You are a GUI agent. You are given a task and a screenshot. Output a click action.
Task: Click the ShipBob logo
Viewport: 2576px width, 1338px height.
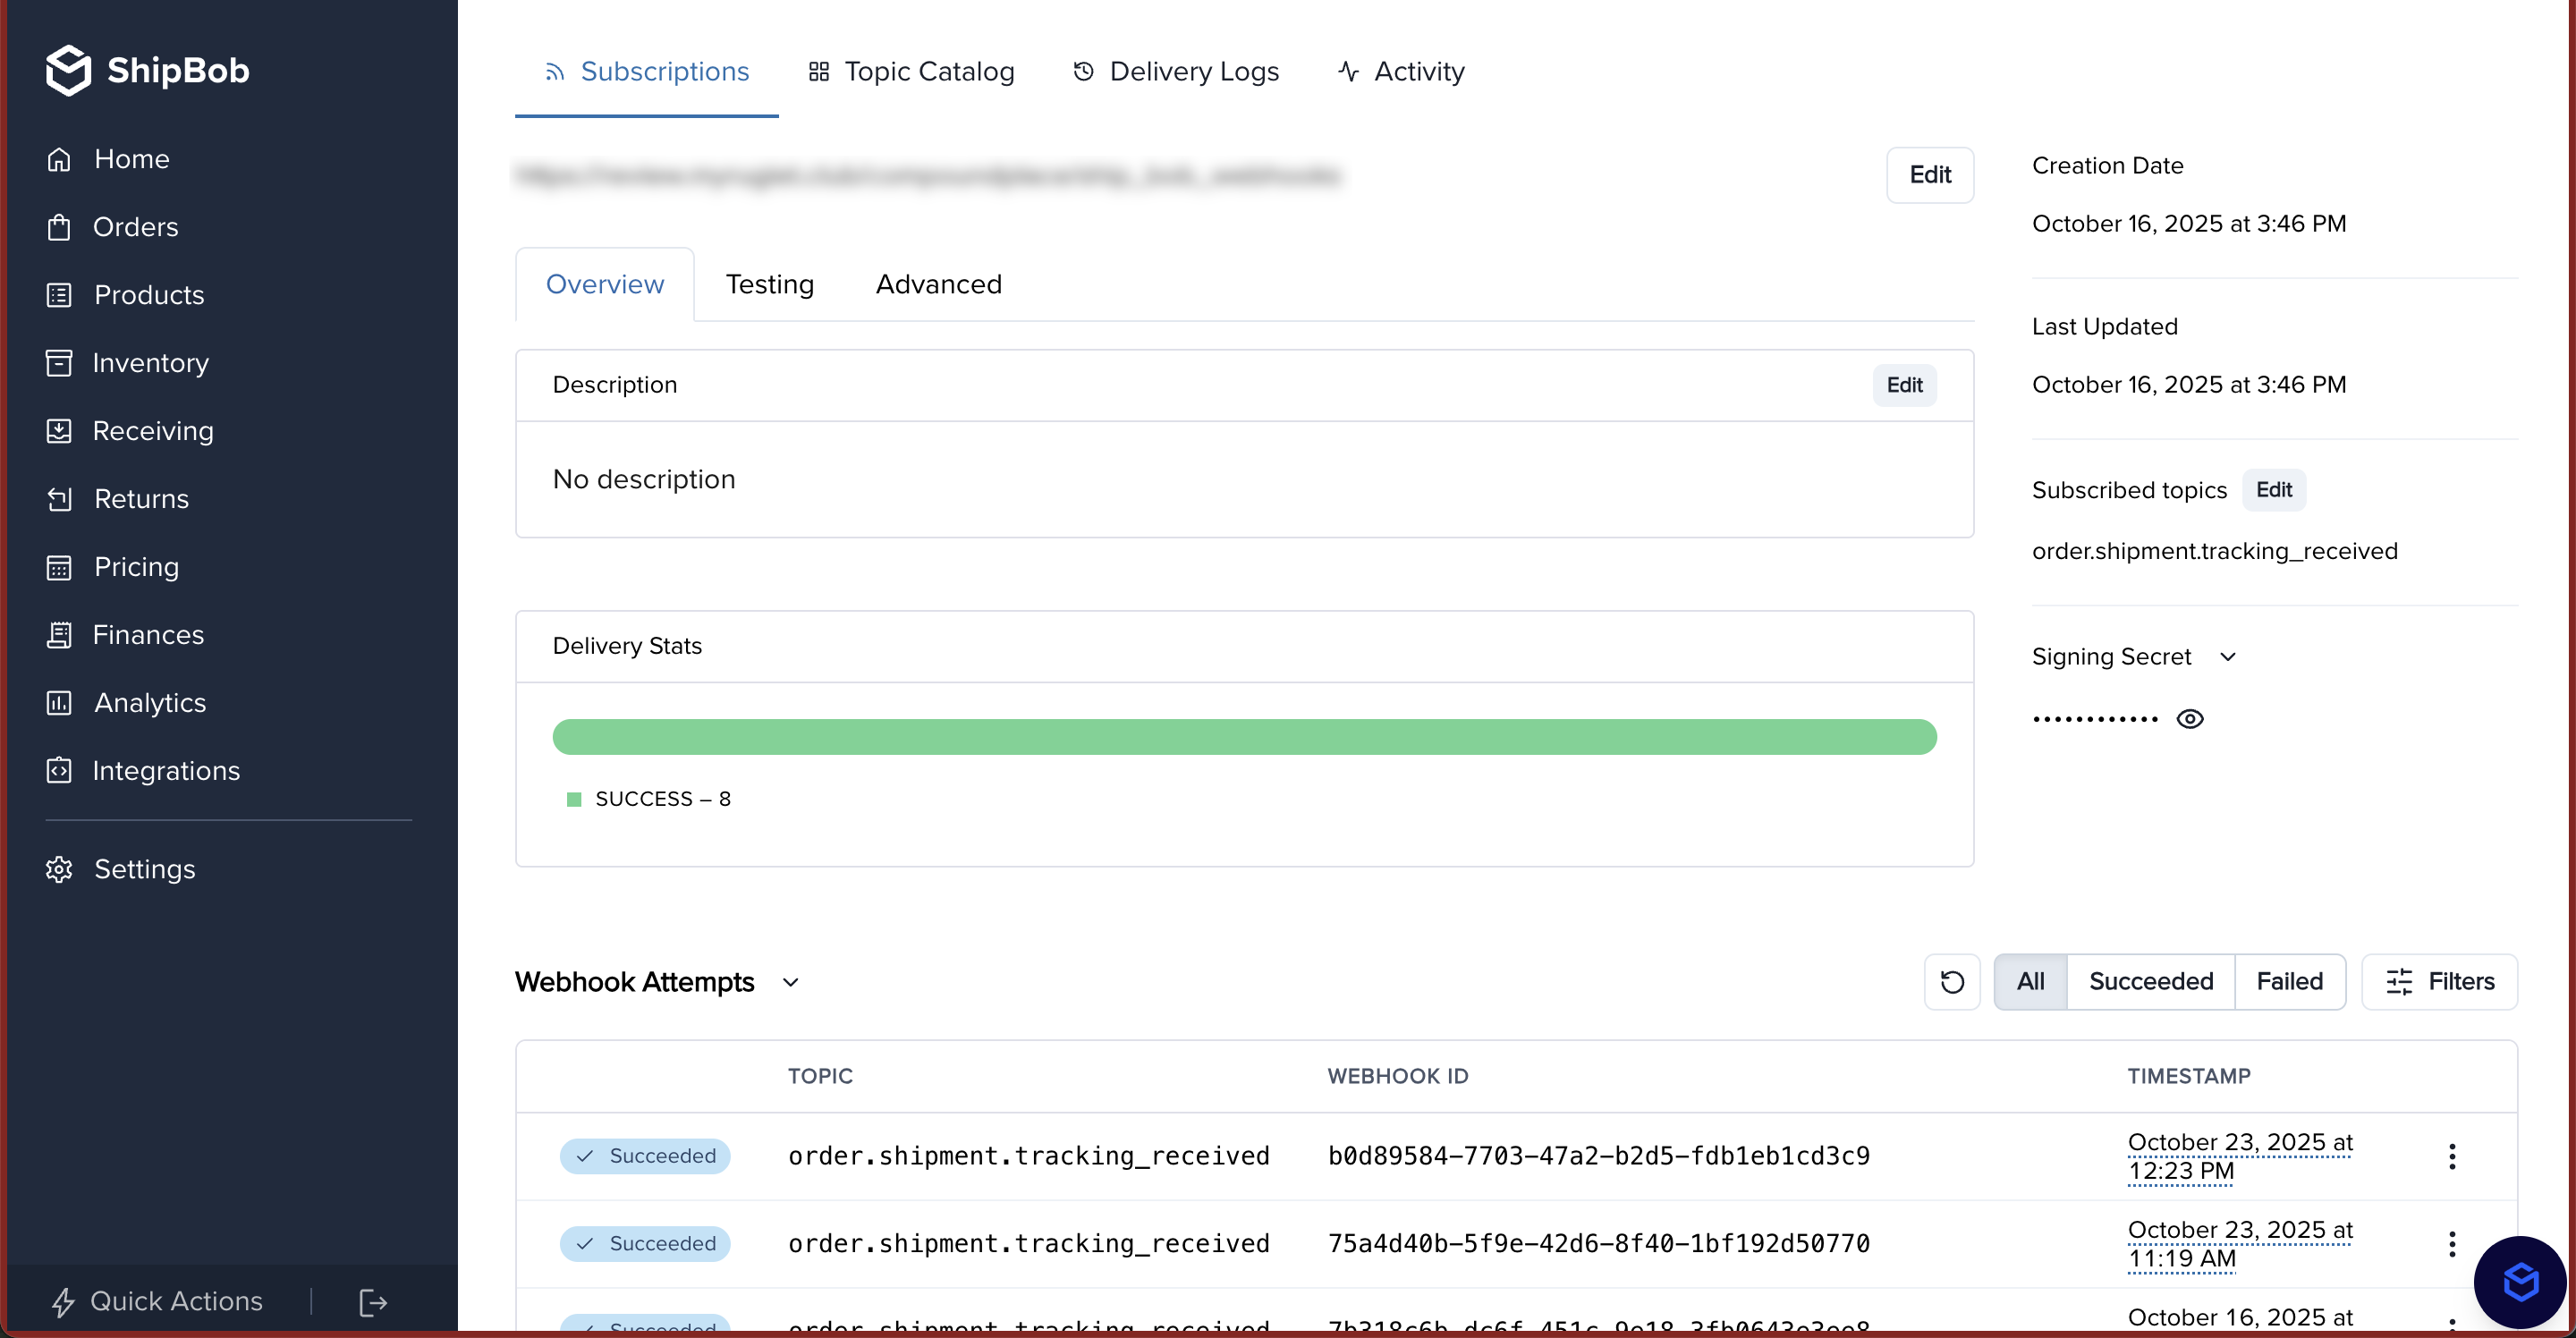tap(148, 69)
